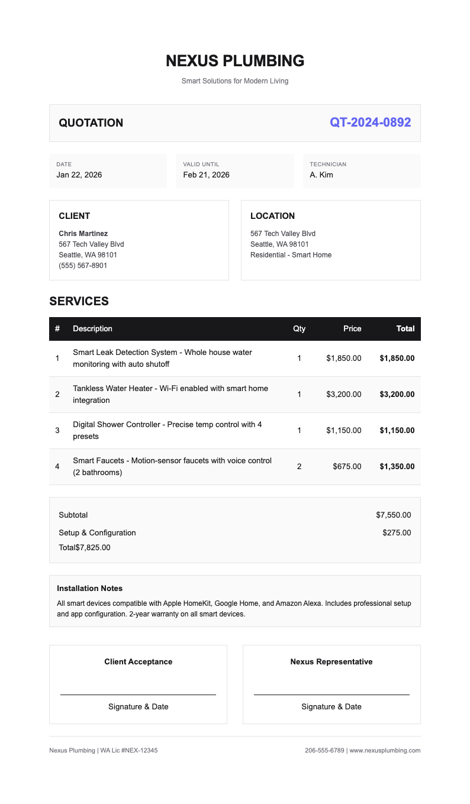Open the www.nexusplumbing.com footer link

(385, 750)
